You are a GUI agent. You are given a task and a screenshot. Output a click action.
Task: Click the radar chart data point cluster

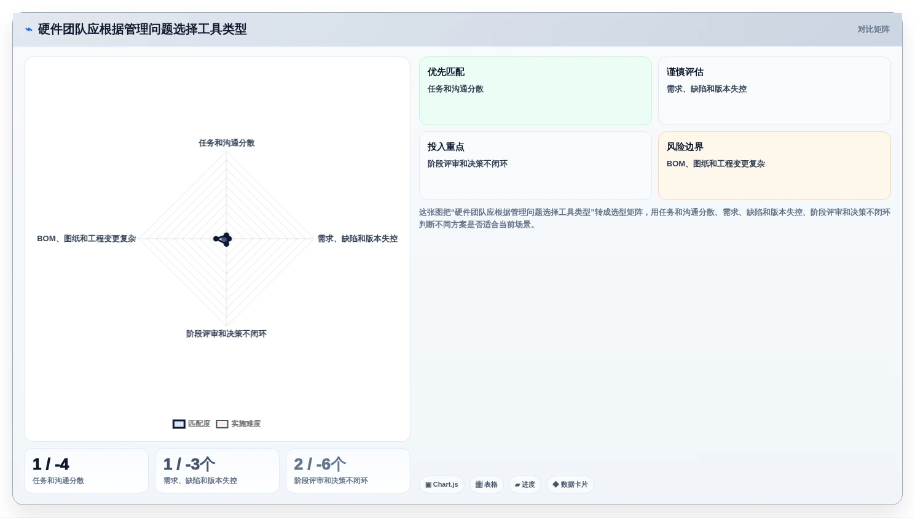[224, 239]
